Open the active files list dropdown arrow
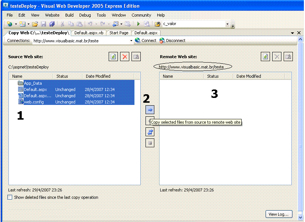The height and width of the screenshot is (222, 305). point(292,33)
